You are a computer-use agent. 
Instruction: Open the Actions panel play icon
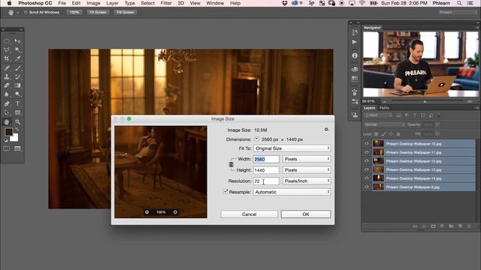coord(355,42)
